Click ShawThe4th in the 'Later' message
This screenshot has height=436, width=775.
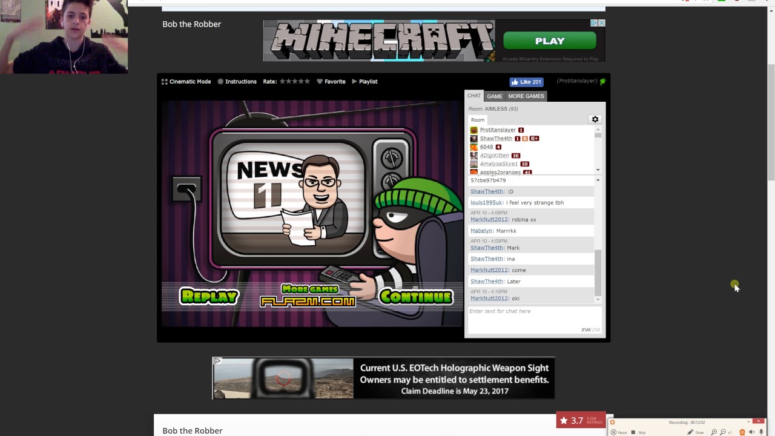(487, 281)
